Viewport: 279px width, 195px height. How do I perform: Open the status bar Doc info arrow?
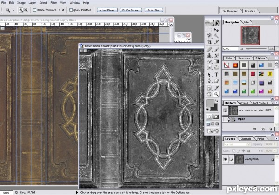coord(77,192)
